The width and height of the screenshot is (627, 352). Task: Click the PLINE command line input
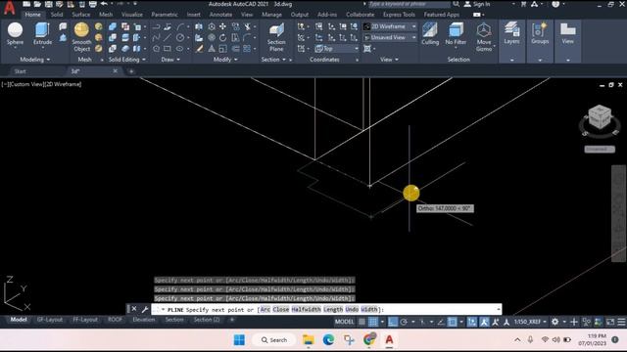[x=326, y=309]
